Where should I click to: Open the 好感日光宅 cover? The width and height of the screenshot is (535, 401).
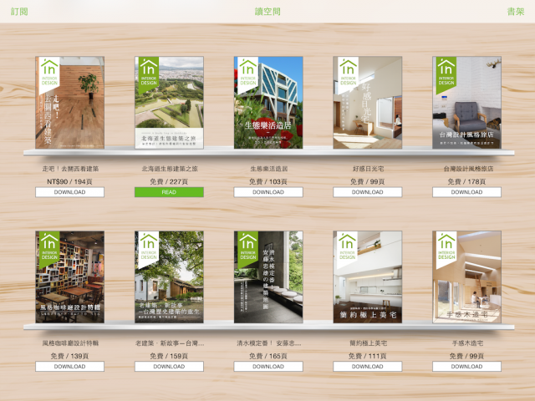click(368, 103)
